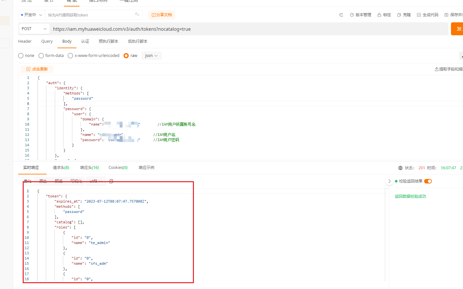463x289 pixels.
Task: Select the 实时响应 live response tab
Action: (31, 168)
